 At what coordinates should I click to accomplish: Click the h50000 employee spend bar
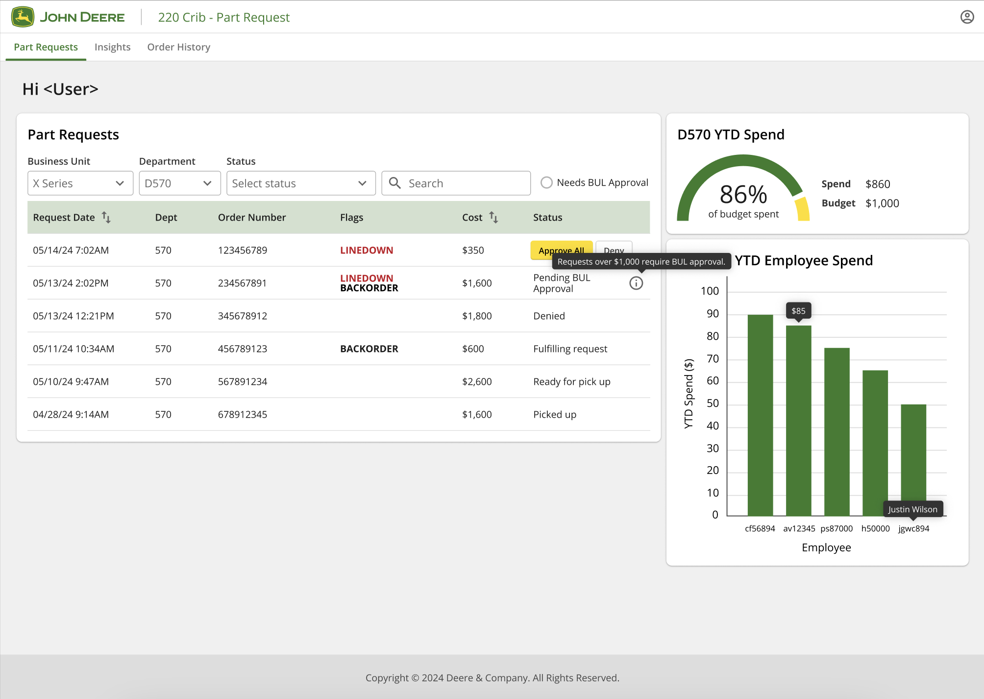pyautogui.click(x=875, y=443)
